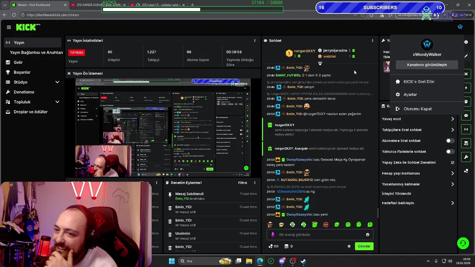The width and height of the screenshot is (475, 267).
Task: Open Filtre in Denetim Eylemleri panel
Action: point(242,183)
